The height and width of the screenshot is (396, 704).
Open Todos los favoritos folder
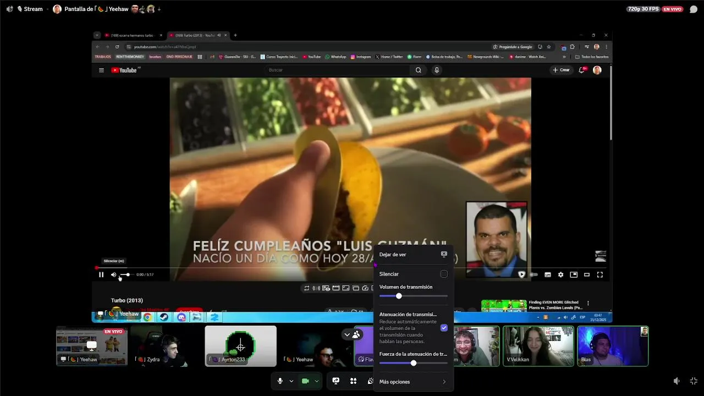pos(592,57)
